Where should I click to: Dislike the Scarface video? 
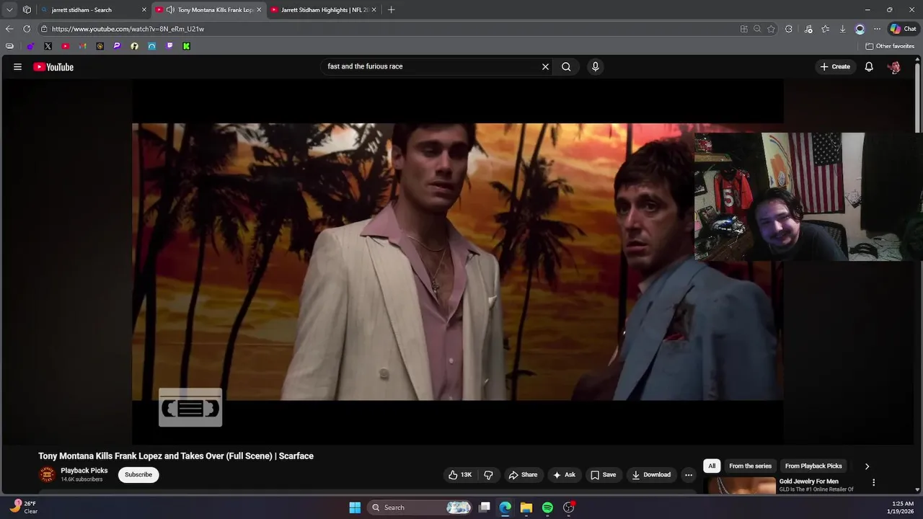[x=488, y=474]
